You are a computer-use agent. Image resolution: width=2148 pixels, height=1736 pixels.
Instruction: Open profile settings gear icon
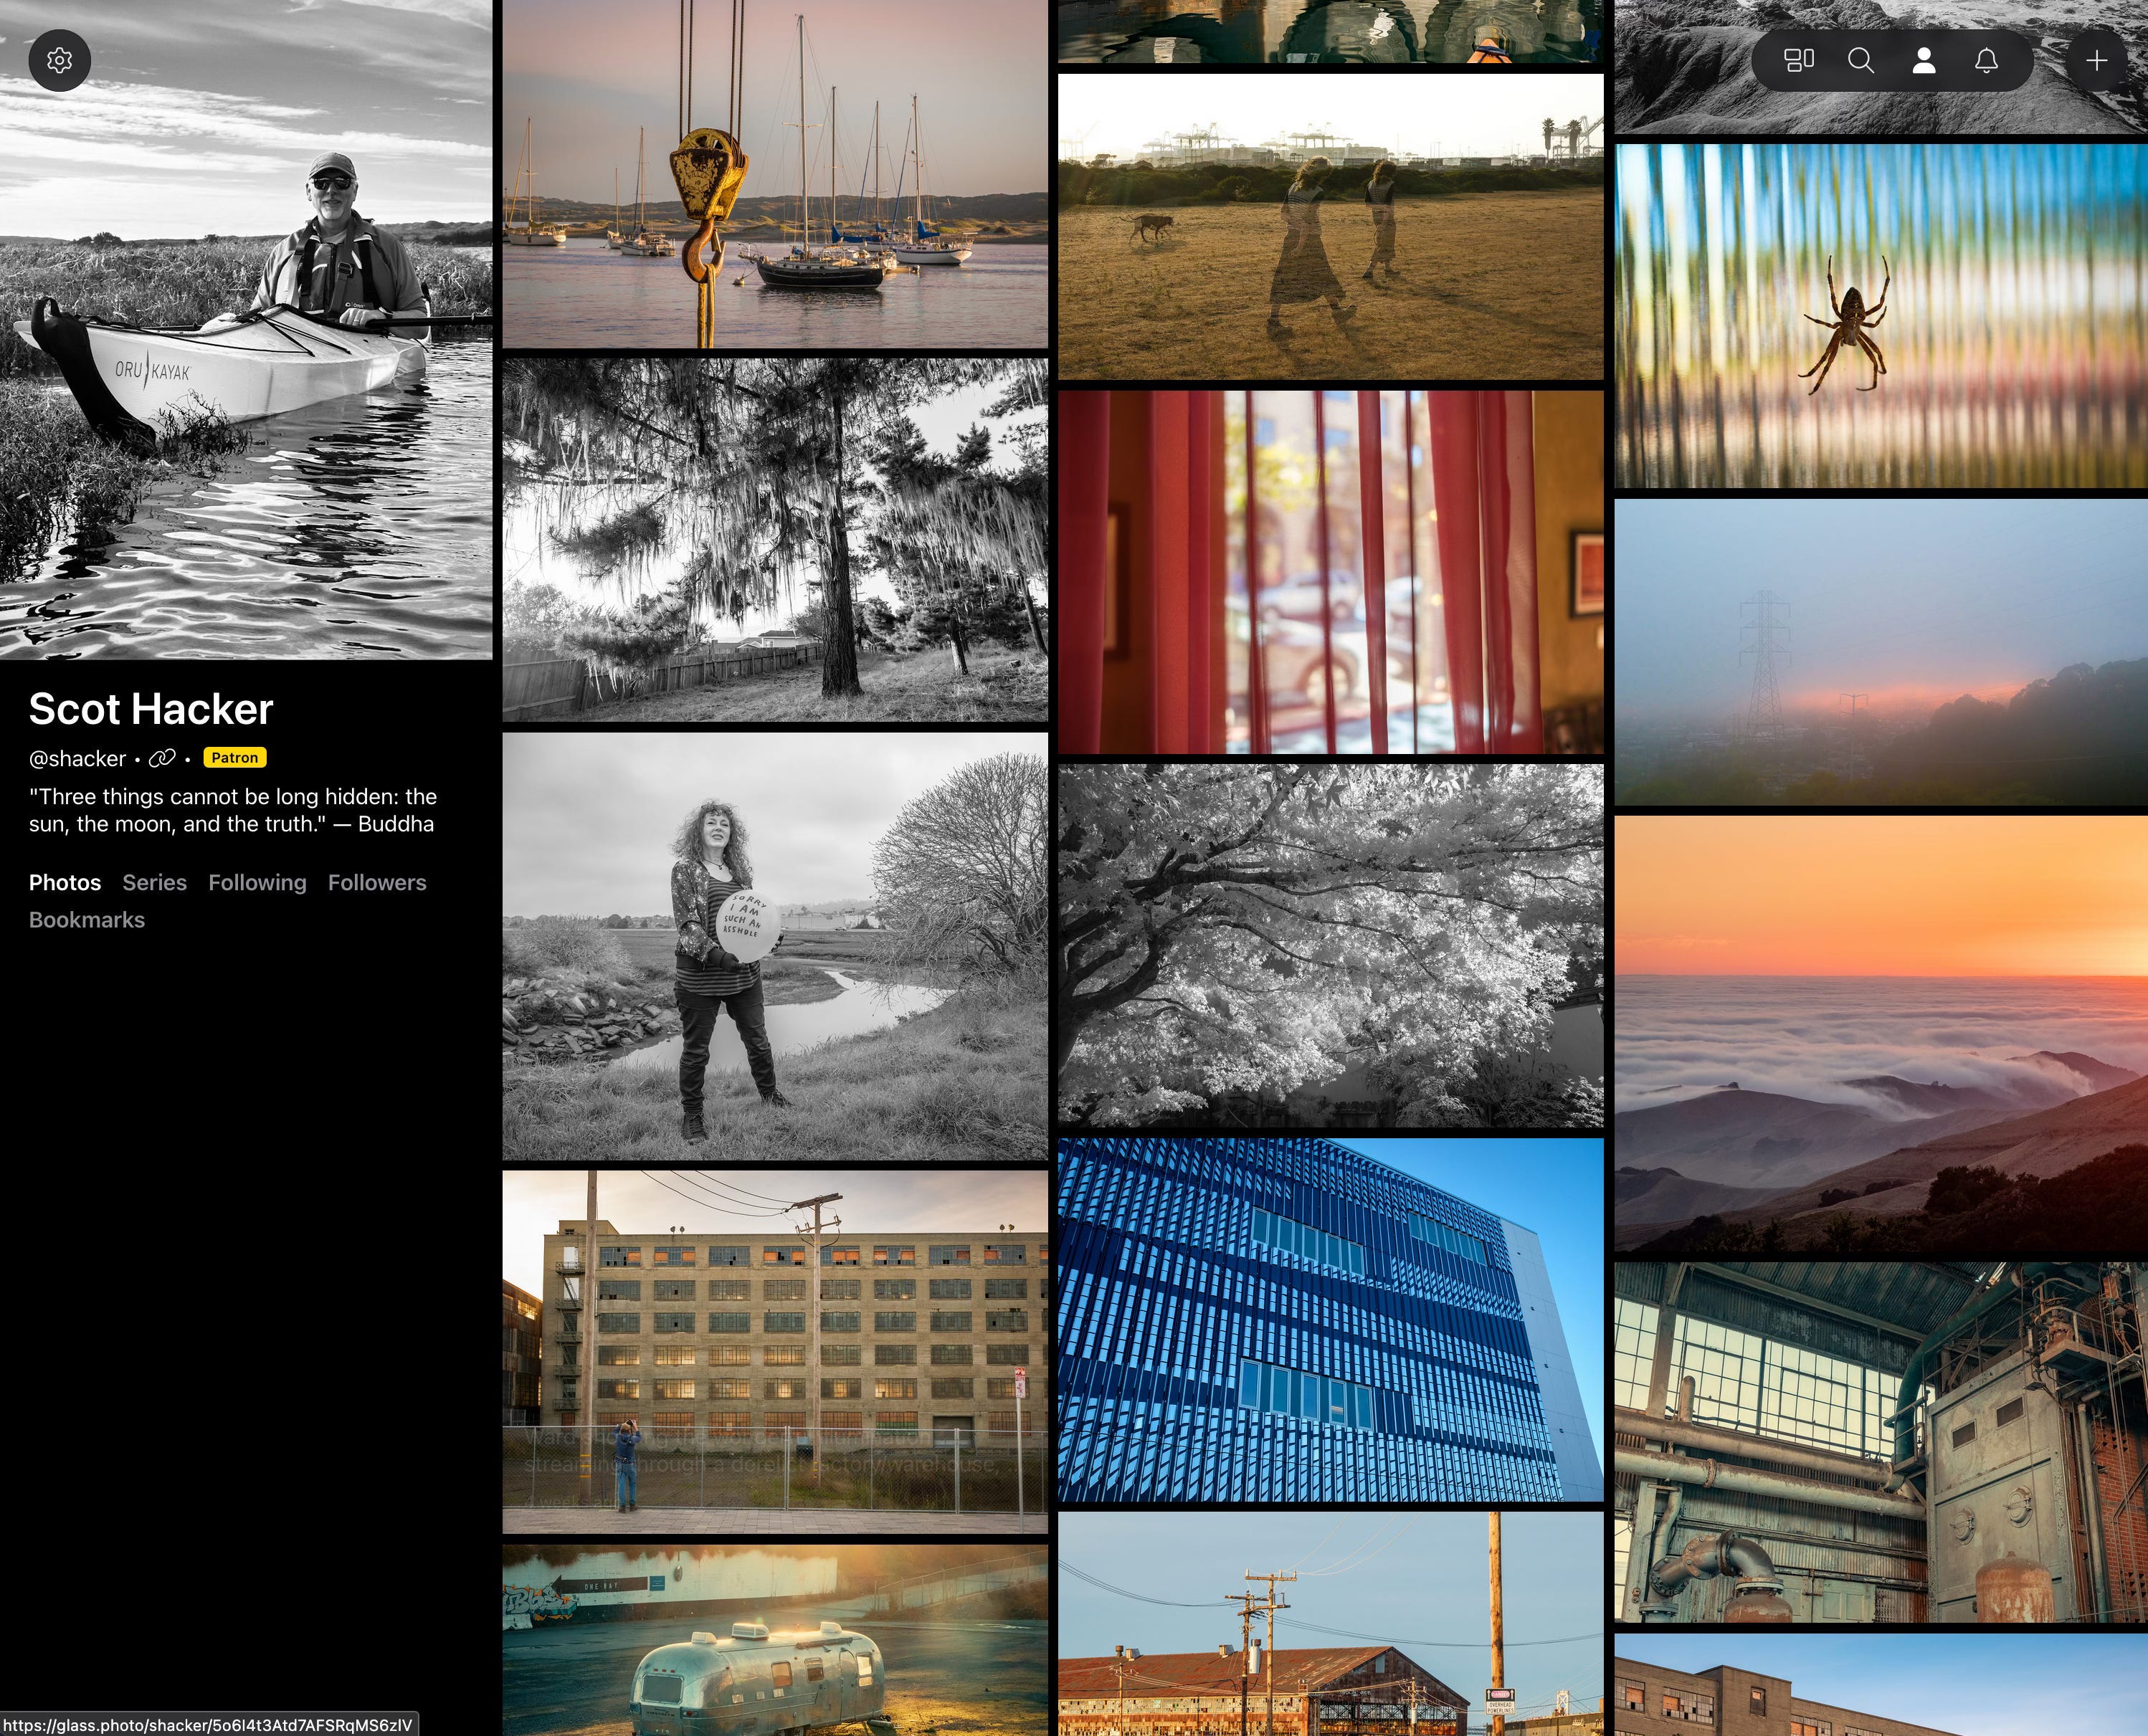point(60,61)
